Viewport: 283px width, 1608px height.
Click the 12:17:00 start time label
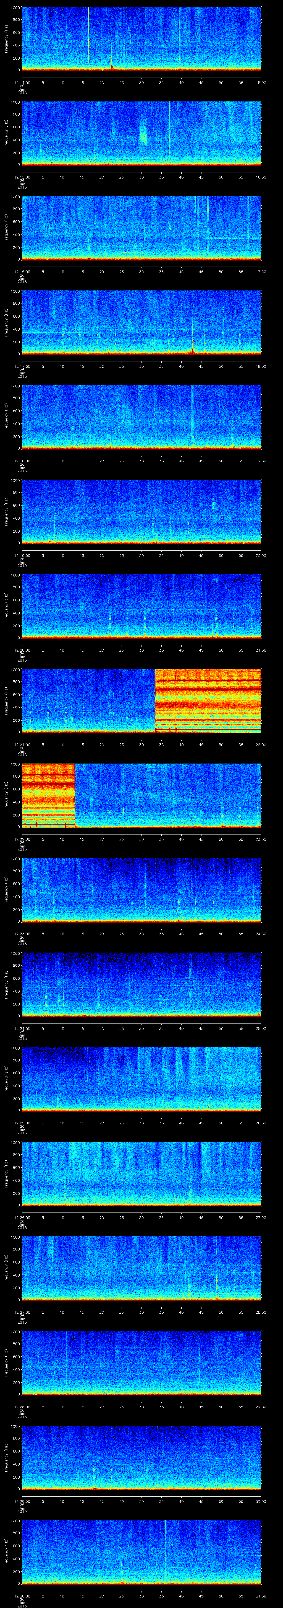point(22,366)
